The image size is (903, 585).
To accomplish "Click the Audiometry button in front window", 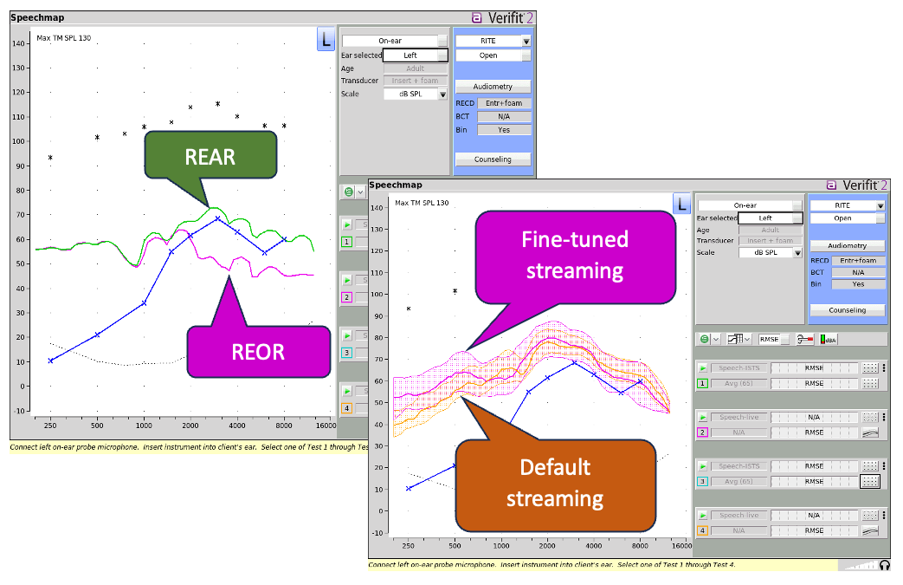I will (847, 245).
